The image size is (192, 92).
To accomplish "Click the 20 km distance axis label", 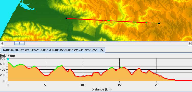I will [157, 85].
